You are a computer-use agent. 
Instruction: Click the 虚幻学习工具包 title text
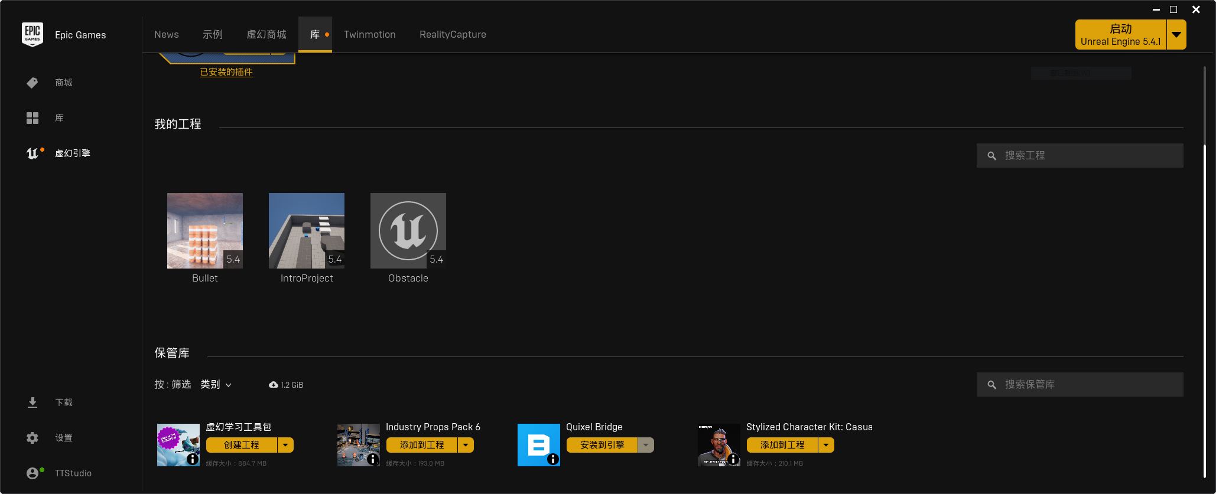click(x=239, y=427)
